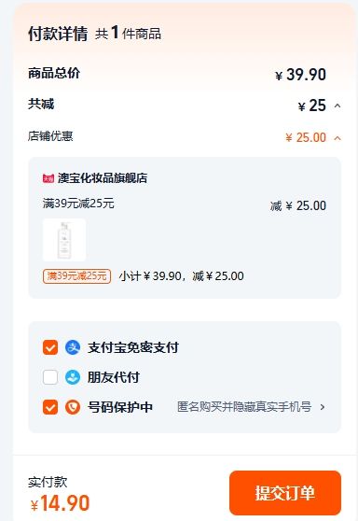
Task: Select the 朋友代付 label
Action: [114, 377]
